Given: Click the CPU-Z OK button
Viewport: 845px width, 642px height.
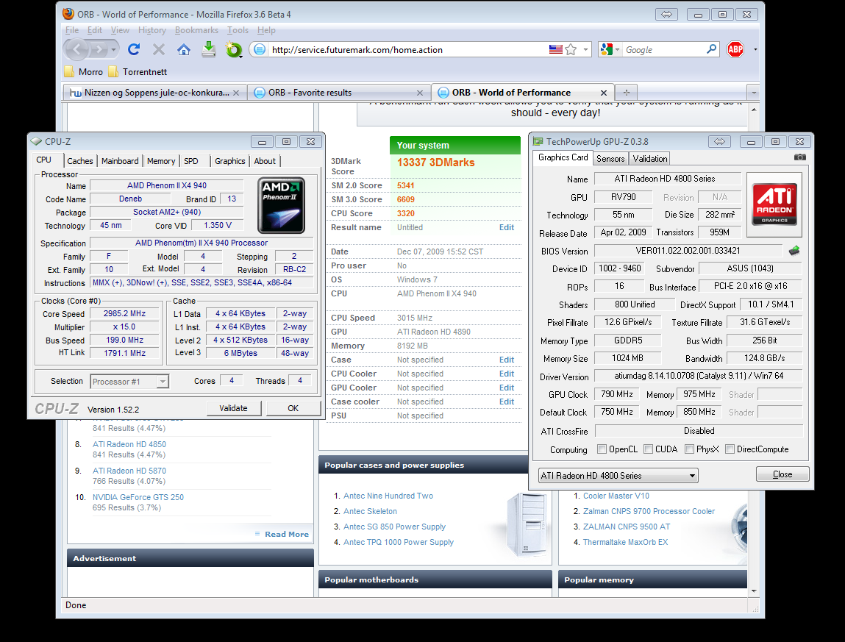Looking at the screenshot, I should 293,408.
